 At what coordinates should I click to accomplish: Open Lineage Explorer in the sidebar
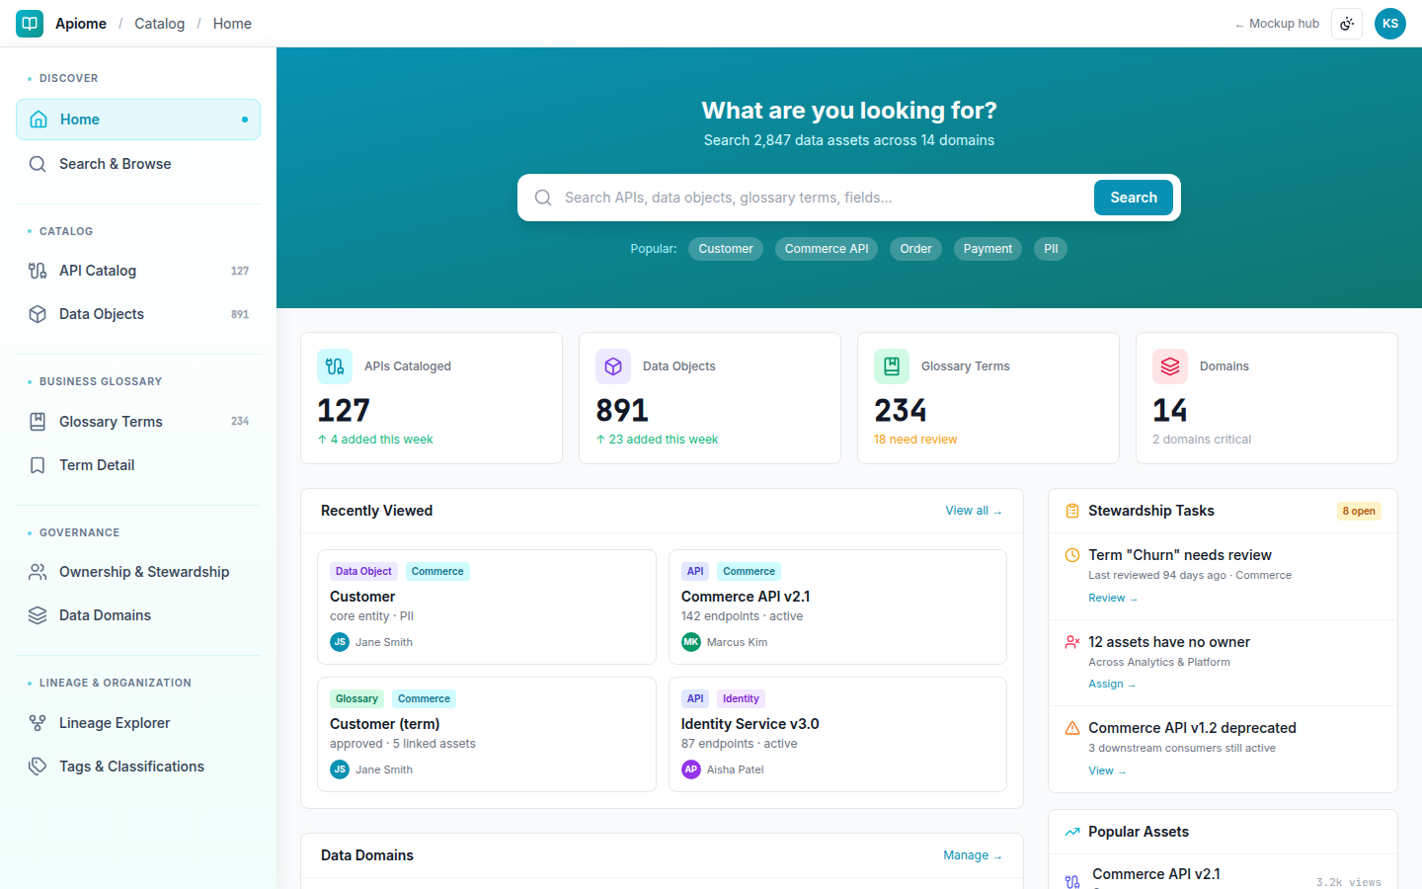point(138,723)
